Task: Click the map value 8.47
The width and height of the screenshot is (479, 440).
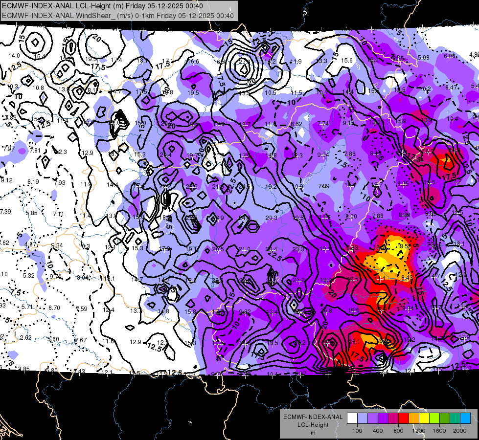Action: [x=451, y=88]
